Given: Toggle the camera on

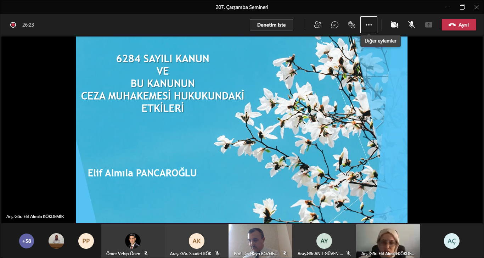Looking at the screenshot, I should pos(394,25).
